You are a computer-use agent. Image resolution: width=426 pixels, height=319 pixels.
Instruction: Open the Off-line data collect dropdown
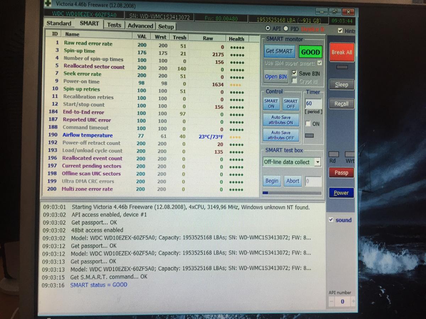[x=318, y=162]
